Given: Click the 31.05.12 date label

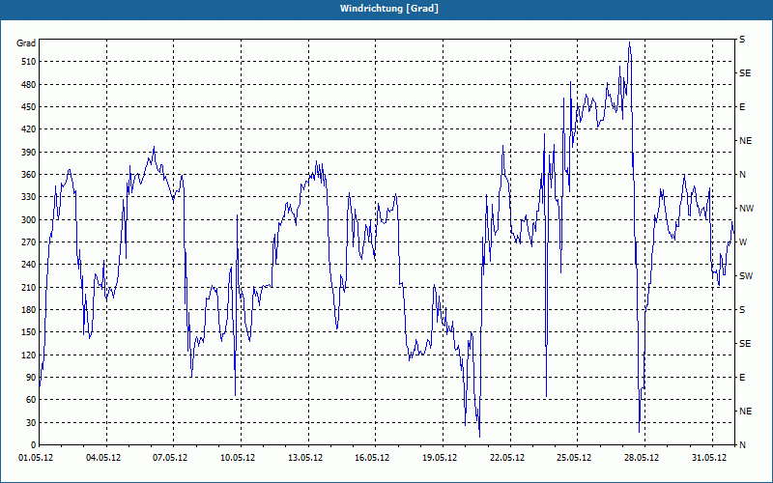Looking at the screenshot, I should tap(709, 458).
